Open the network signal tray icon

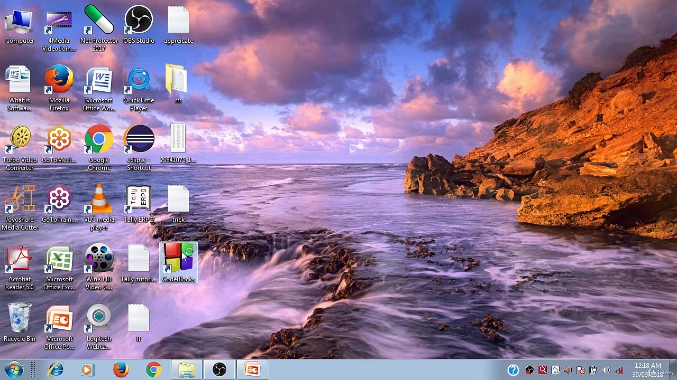click(x=618, y=370)
